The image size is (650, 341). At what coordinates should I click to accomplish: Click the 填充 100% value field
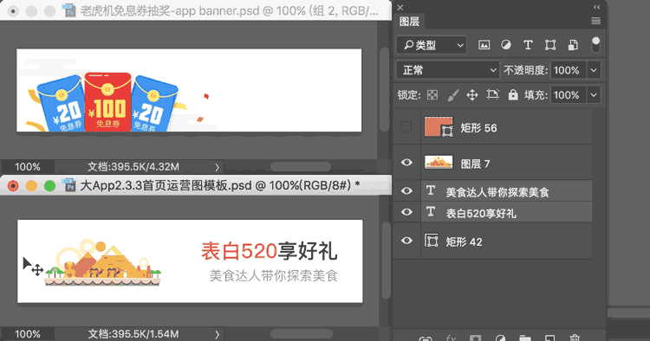pos(568,95)
